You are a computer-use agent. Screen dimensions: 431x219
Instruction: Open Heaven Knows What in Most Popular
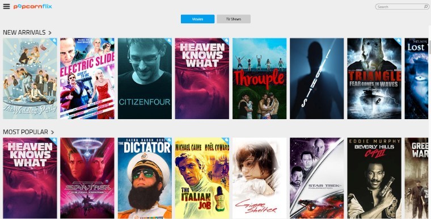click(30, 178)
